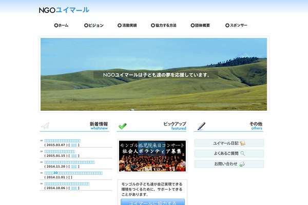Open the ユイマール日記 button
Screen dimensions: 308x205
click(x=229, y=143)
